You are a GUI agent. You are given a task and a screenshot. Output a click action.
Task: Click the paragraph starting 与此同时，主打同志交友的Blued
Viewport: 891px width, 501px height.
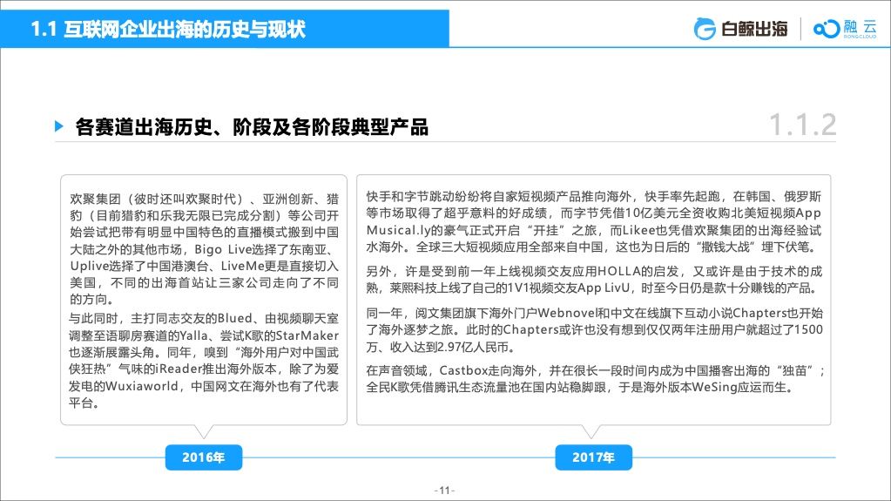[204, 361]
